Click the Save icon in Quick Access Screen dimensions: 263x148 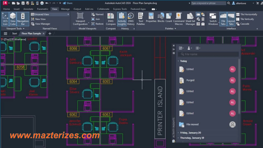pyautogui.click(x=23, y=3)
